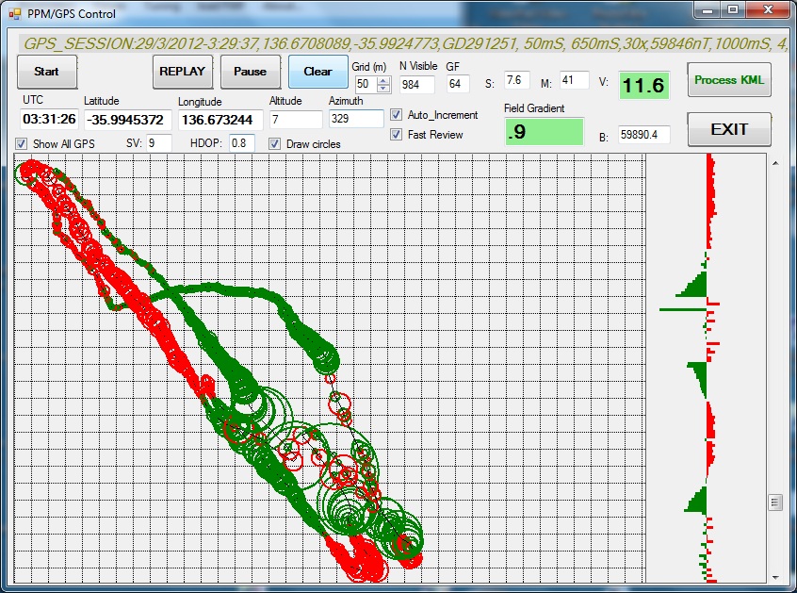
Task: Toggle Draw circles checkbox
Action: pyautogui.click(x=274, y=144)
